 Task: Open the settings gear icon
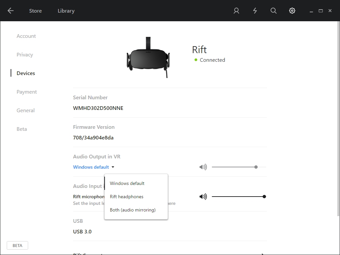(292, 11)
